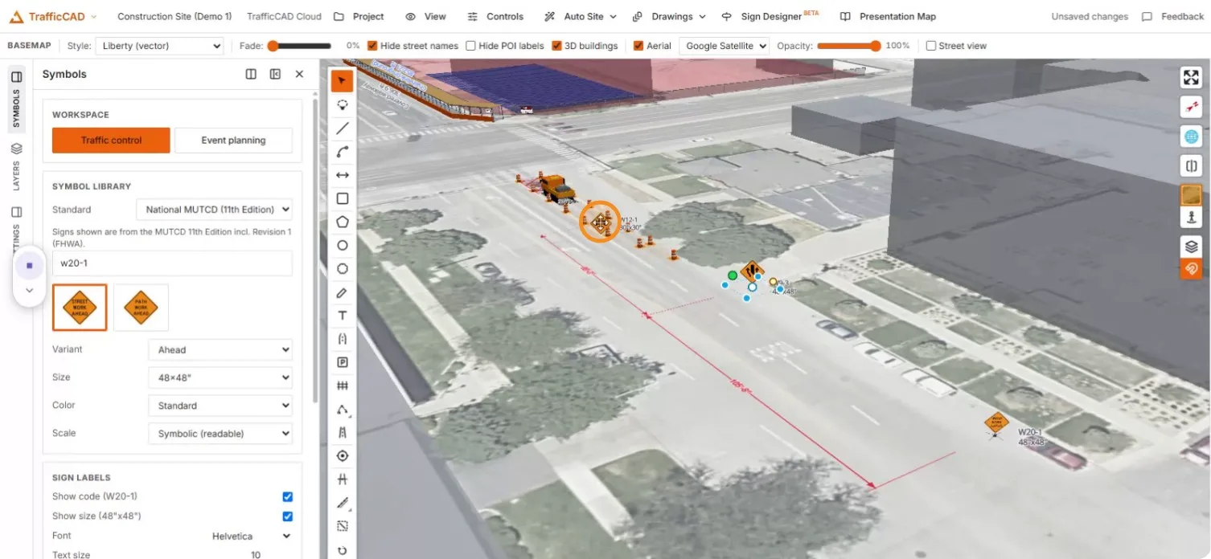The width and height of the screenshot is (1211, 559).
Task: Click the split panel layout icon in Symbols header
Action: pos(251,74)
